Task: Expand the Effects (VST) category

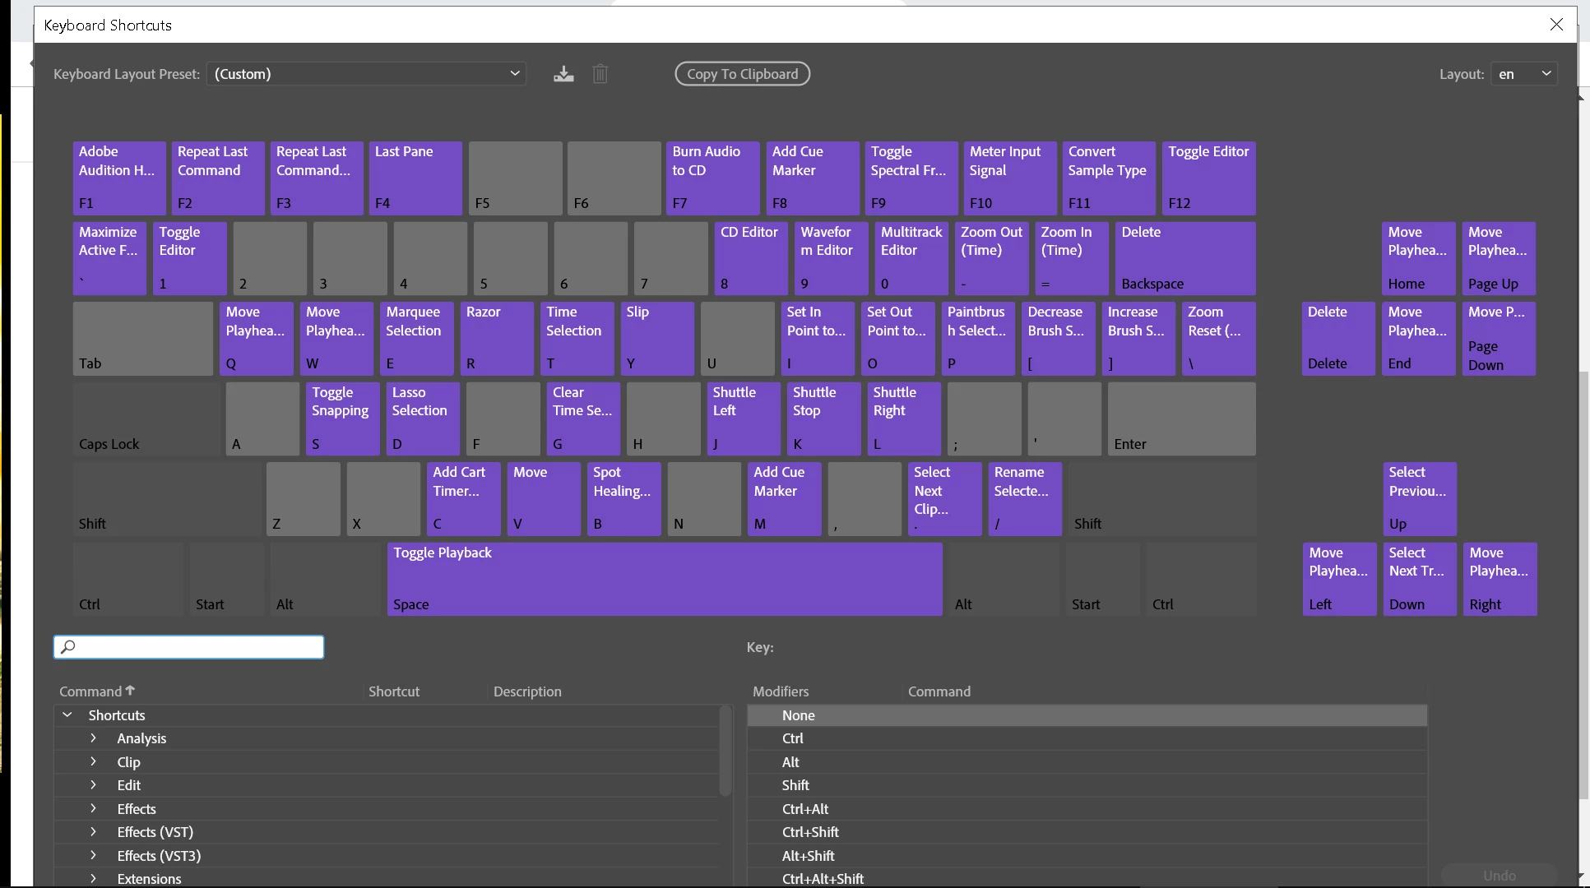Action: 93,832
